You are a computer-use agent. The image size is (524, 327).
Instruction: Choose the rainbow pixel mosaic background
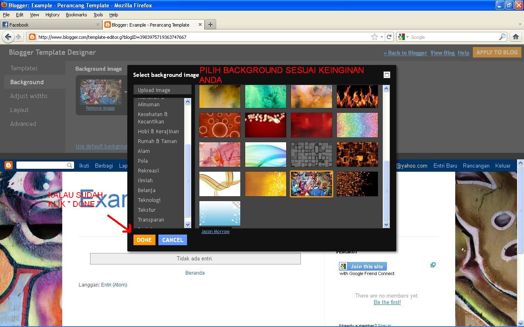click(x=357, y=125)
